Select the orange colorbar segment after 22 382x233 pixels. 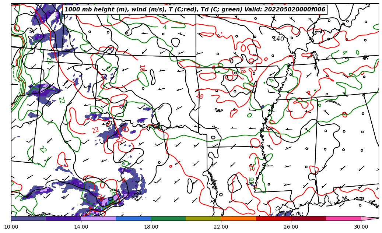pos(238,218)
